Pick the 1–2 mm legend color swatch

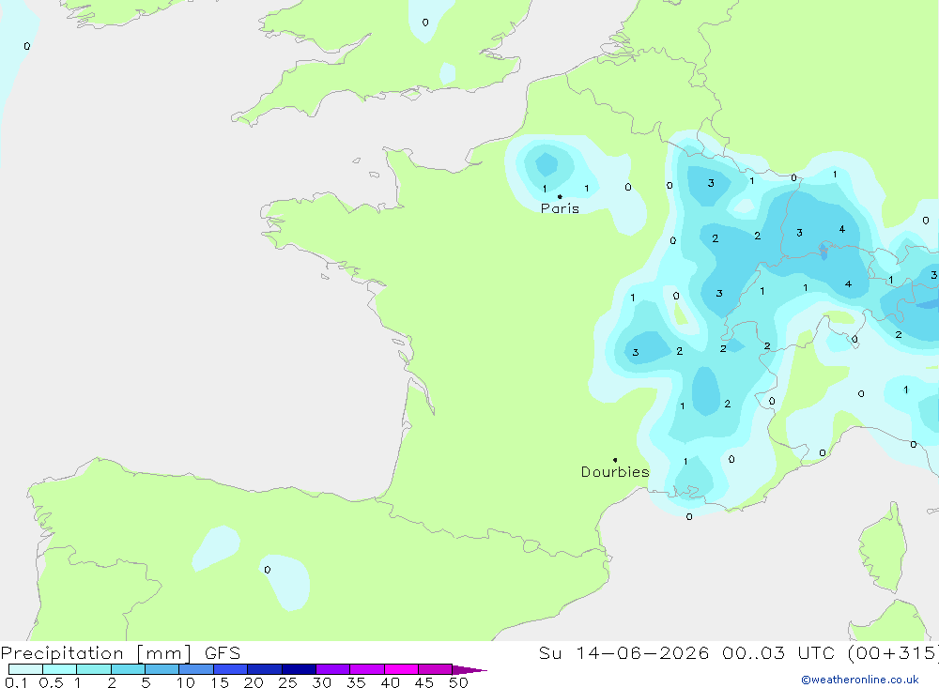[93, 669]
